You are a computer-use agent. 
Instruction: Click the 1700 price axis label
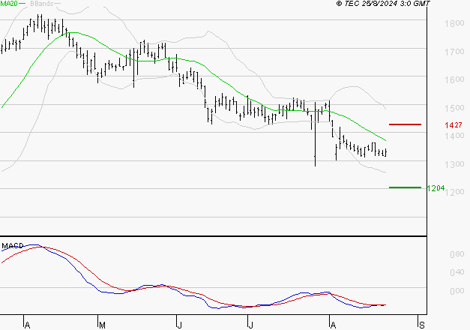tap(454, 52)
